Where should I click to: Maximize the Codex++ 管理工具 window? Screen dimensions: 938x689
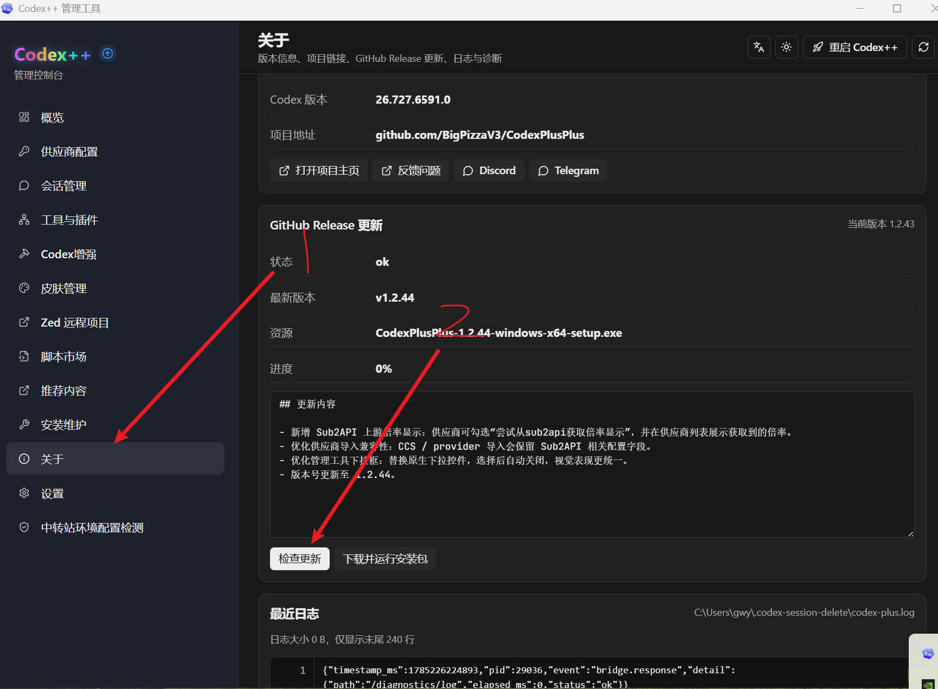click(897, 8)
